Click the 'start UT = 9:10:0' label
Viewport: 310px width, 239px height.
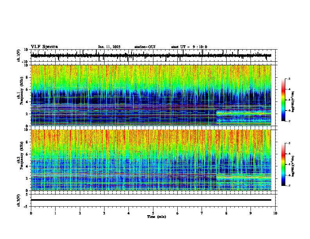click(189, 47)
